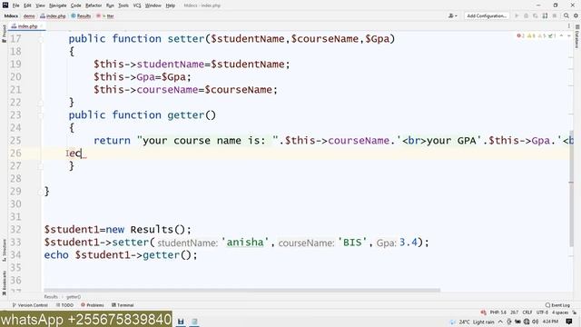Click the floppy disk taskbar app icon

[181, 322]
